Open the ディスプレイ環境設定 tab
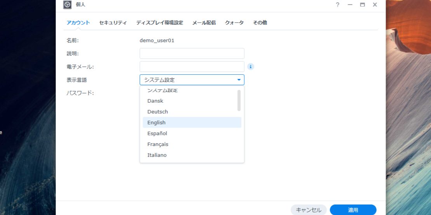This screenshot has width=431, height=215. click(159, 22)
